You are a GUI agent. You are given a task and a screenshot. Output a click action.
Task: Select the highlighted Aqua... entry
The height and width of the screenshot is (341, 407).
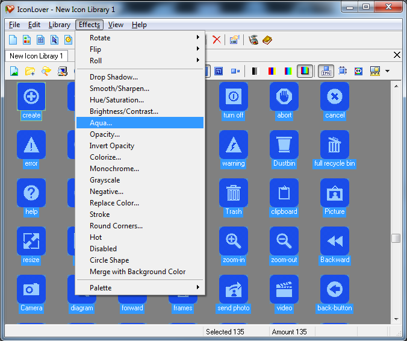coord(140,123)
